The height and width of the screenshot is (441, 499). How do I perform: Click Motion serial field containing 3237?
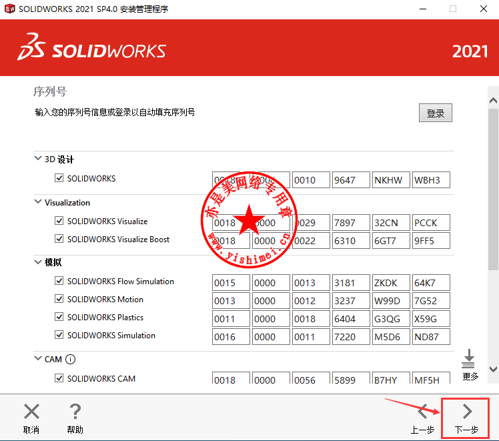click(351, 301)
